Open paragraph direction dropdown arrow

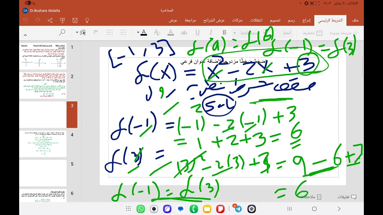77,33
